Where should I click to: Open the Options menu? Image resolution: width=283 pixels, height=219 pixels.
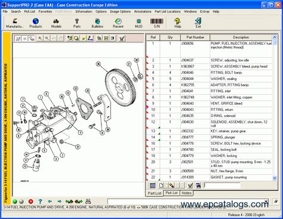pos(101,11)
